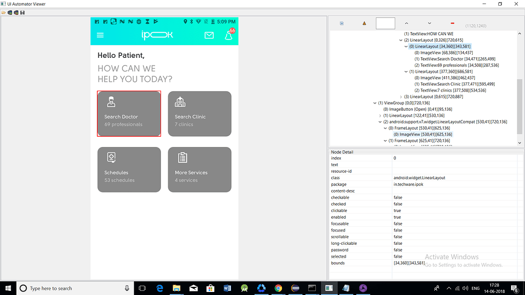Click the search field above the tree panel

[x=385, y=23]
